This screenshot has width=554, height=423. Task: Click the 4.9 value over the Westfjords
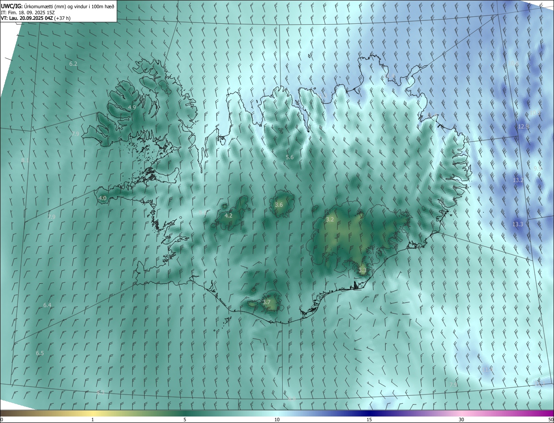(x=132, y=108)
